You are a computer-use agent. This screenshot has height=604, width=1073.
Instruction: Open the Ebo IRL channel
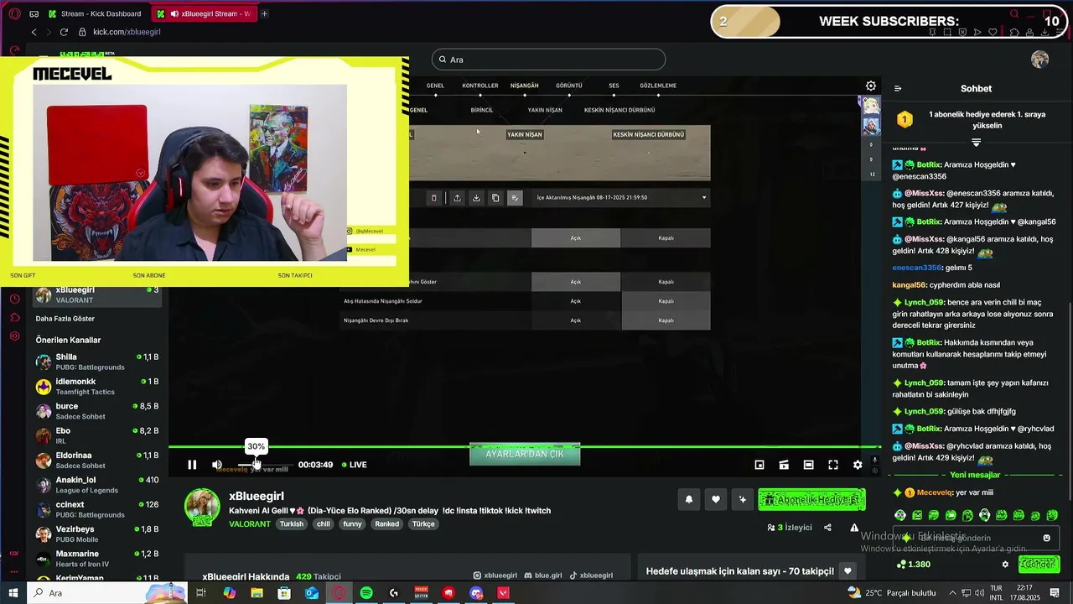(97, 435)
